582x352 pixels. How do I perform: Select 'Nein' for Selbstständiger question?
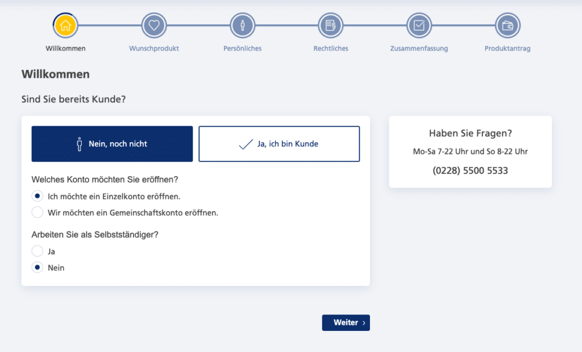pyautogui.click(x=37, y=267)
